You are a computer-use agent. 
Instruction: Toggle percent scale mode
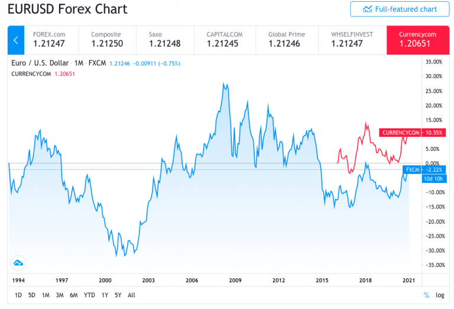click(x=426, y=295)
